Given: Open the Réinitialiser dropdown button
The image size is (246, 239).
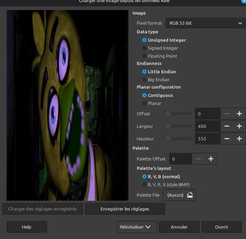Looking at the screenshot, I should point(137,227).
